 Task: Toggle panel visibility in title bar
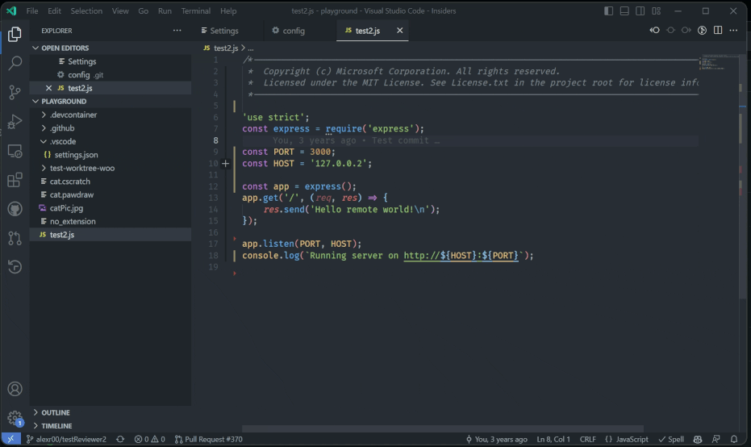(x=624, y=11)
